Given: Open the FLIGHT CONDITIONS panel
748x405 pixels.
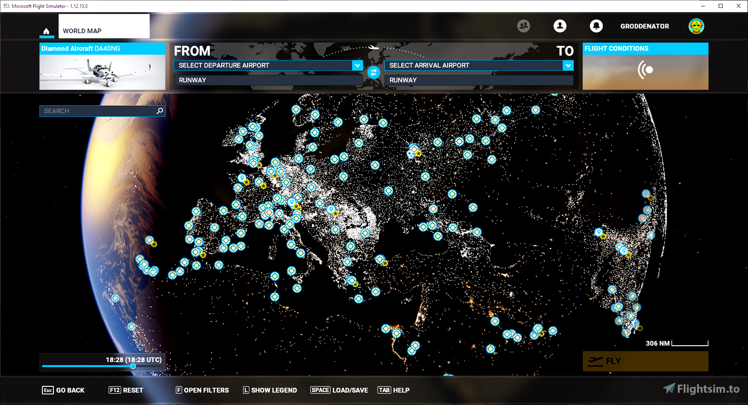Looking at the screenshot, I should tap(645, 66).
